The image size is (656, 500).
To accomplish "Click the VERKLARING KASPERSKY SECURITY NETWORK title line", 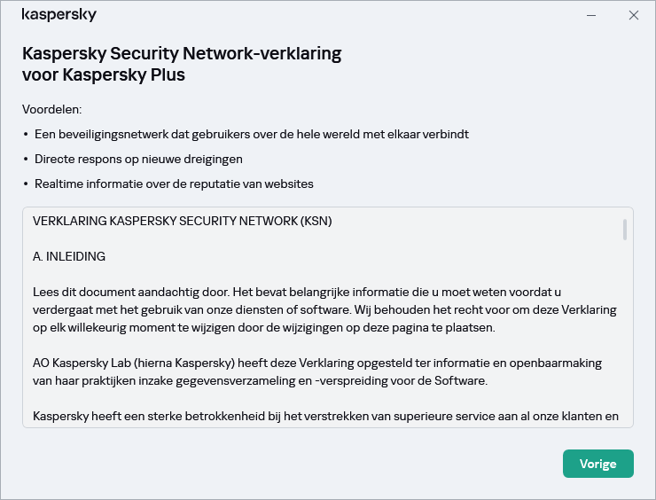I will (x=182, y=221).
